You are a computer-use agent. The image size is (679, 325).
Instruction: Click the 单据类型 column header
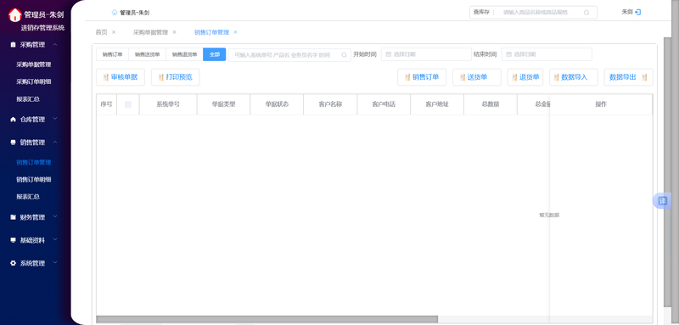[223, 104]
